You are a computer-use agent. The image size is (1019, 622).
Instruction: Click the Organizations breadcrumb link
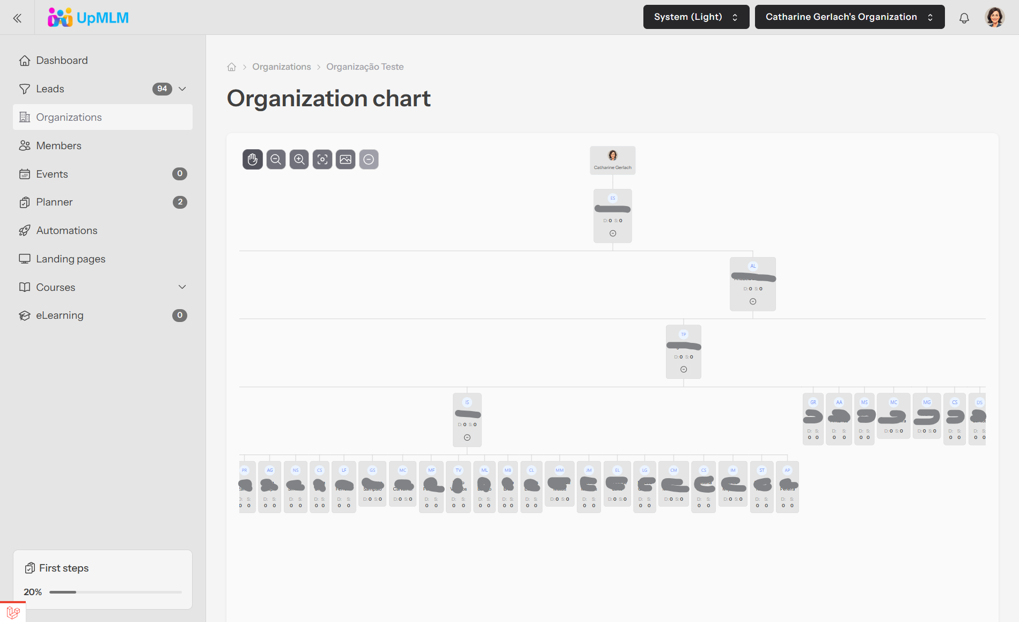click(x=282, y=67)
